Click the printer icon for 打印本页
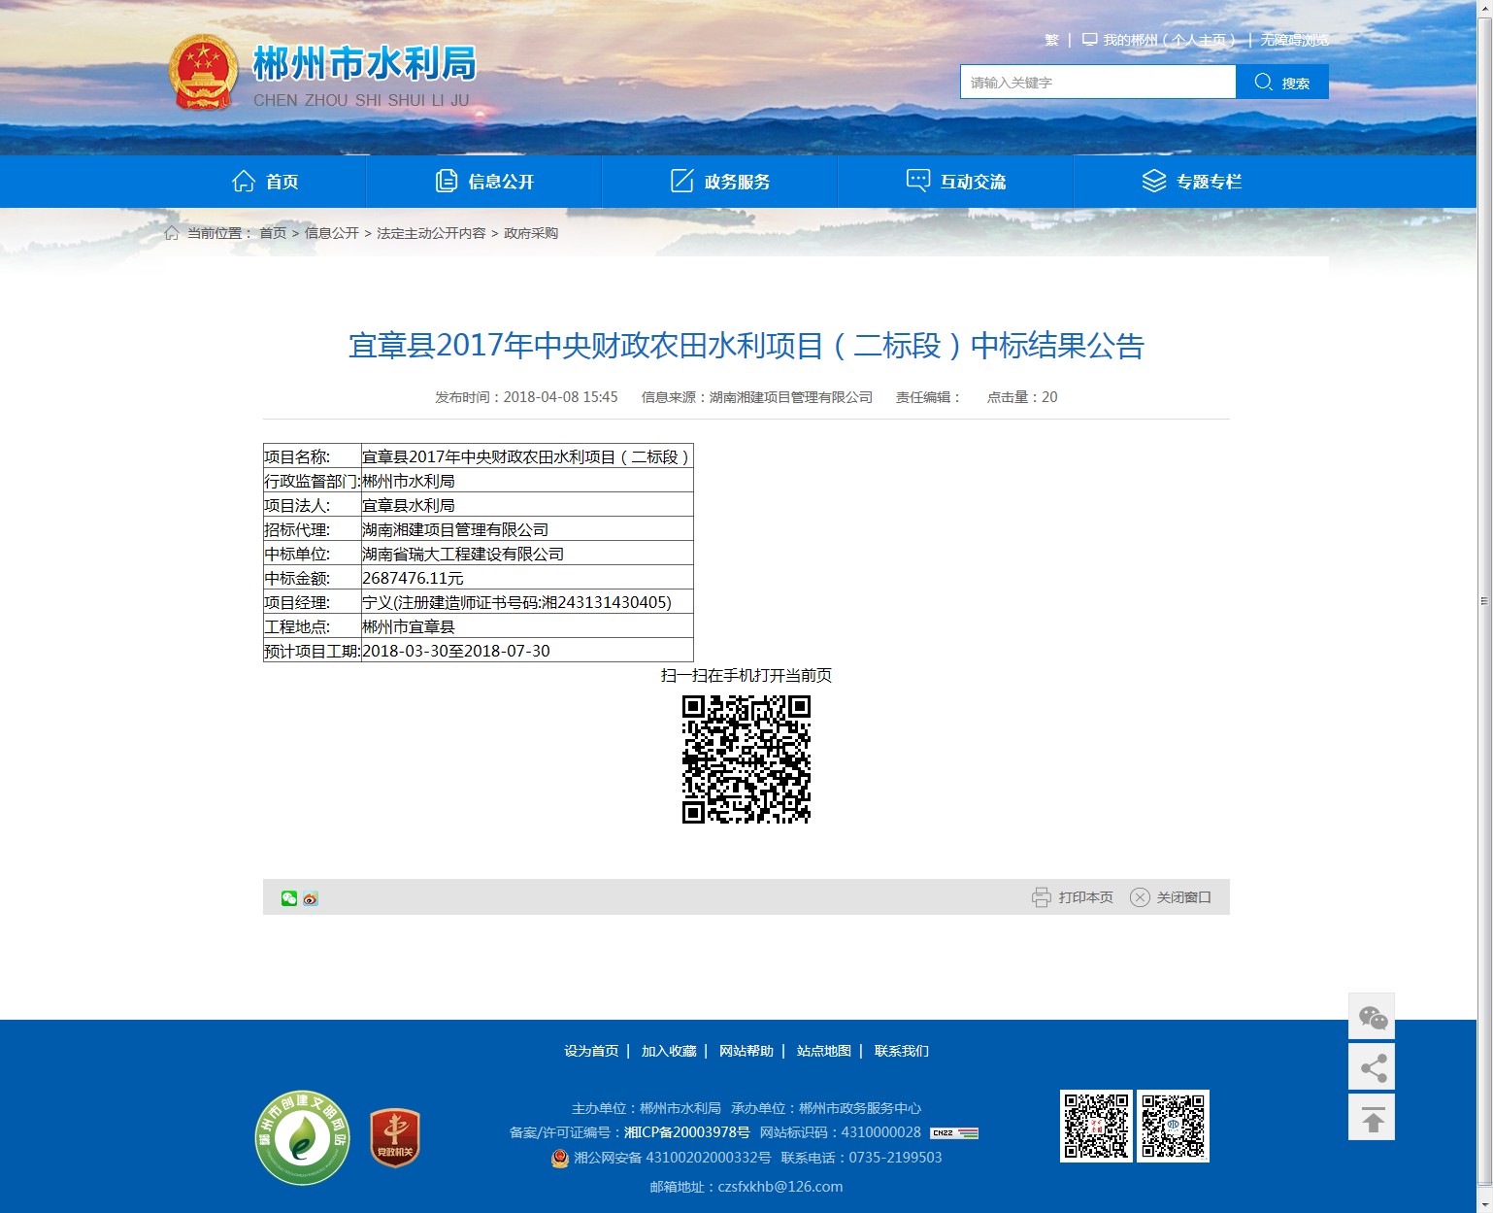The width and height of the screenshot is (1493, 1213). [1042, 897]
